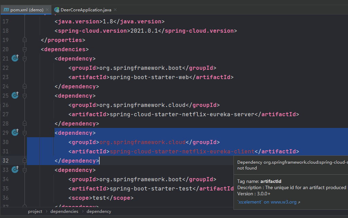Viewport: 348px width, 218px height.
Task: Click the external link arrow beside www.w3.org
Action: (x=299, y=202)
